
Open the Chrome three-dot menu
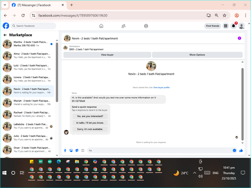pyautogui.click(x=245, y=16)
